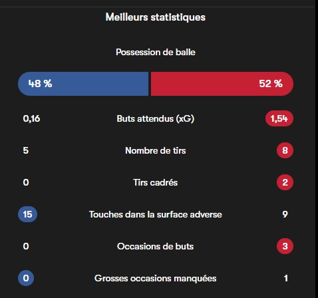The image size is (318, 298).
Task: Click the Possession de balle label
Action: (156, 53)
